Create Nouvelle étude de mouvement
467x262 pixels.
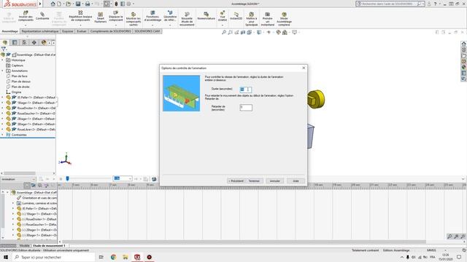187,19
